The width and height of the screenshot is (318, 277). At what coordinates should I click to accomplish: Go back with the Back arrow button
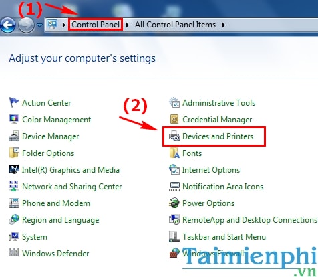point(8,25)
